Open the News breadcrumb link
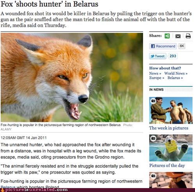195x192 pixels. coord(155,73)
